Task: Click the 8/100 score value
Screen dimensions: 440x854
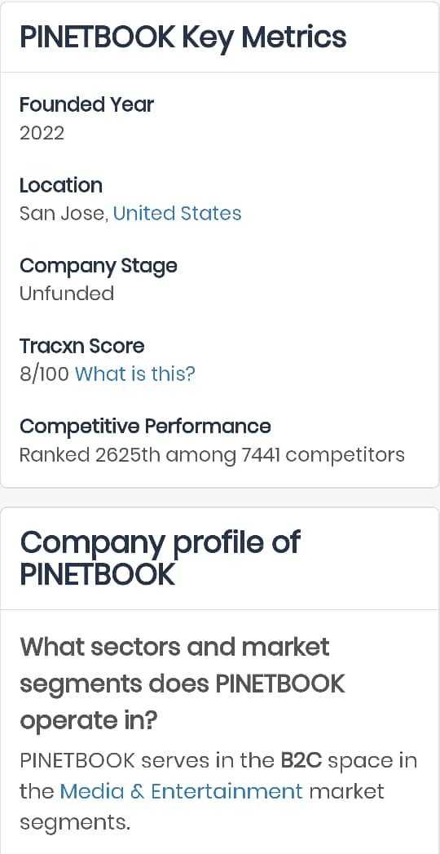Action: point(44,374)
